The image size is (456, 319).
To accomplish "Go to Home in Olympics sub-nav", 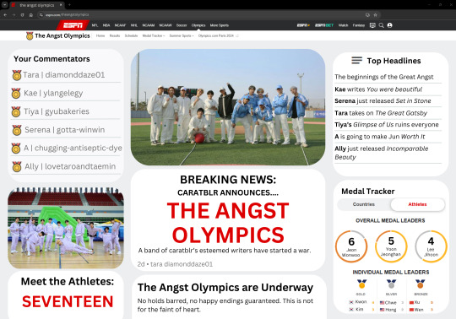I will point(100,35).
